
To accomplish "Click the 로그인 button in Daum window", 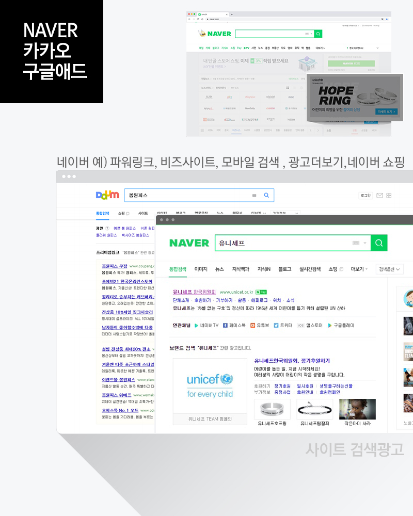I will 366,196.
